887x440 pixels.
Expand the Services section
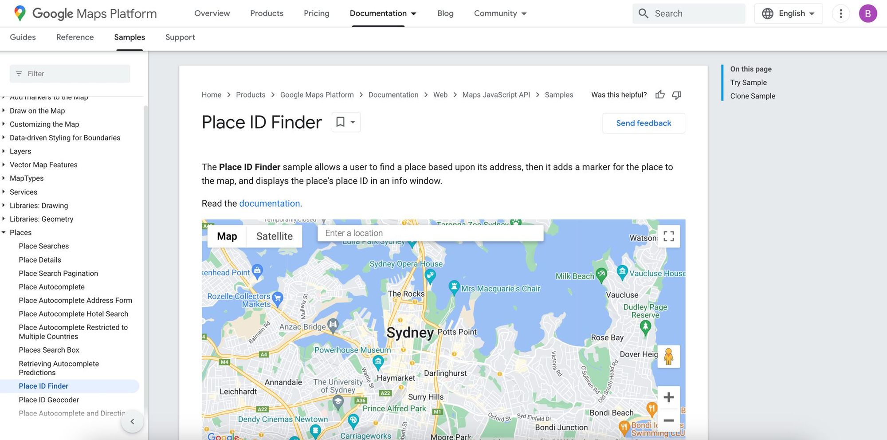[24, 192]
